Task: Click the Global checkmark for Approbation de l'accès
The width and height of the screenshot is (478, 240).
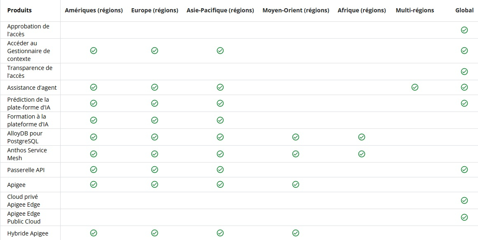Action: point(464,30)
